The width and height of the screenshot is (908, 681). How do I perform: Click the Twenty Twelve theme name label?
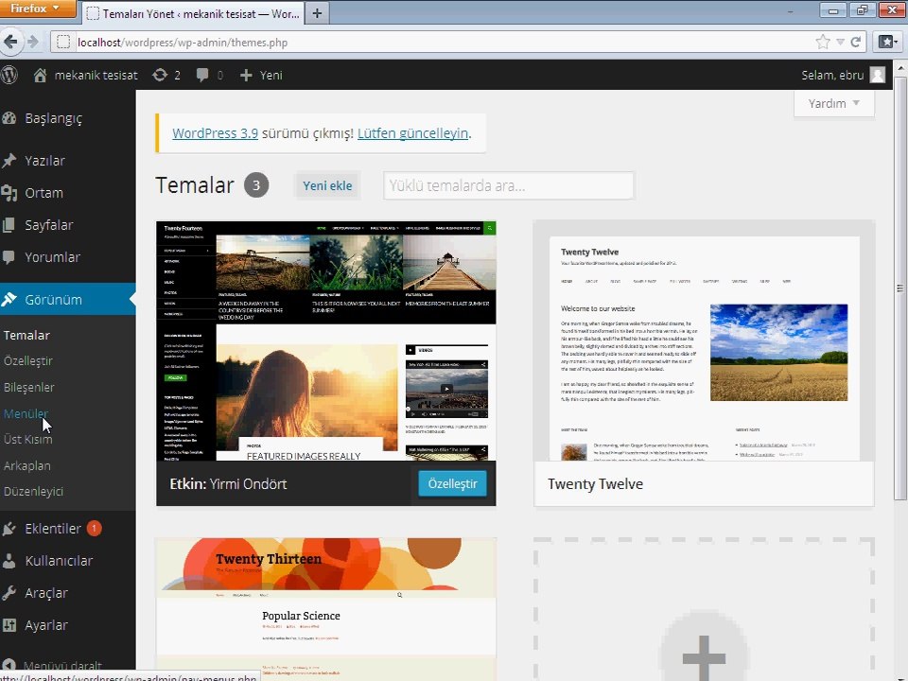click(595, 484)
